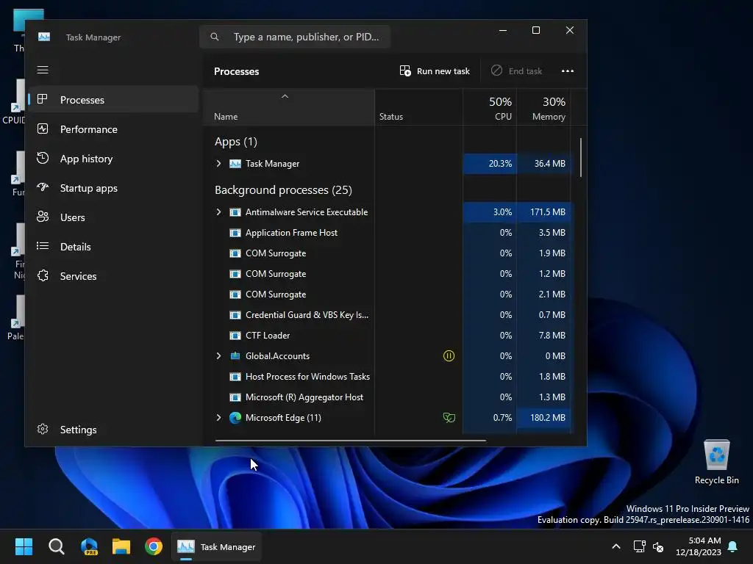Viewport: 753px width, 564px height.
Task: Open the App history page
Action: 113,159
